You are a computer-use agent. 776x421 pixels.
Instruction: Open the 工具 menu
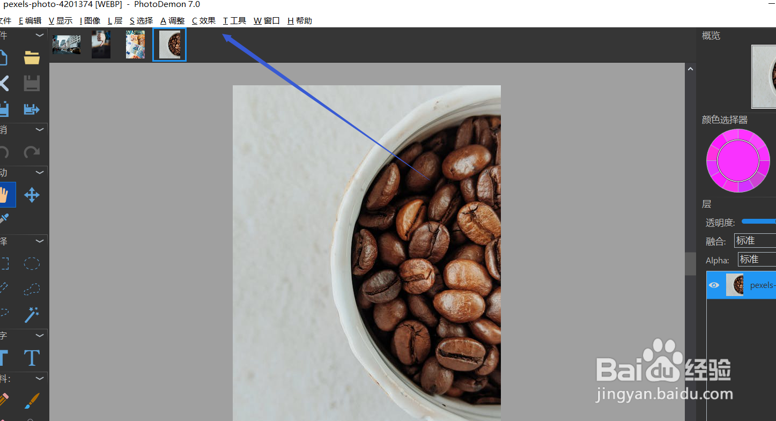tap(234, 21)
